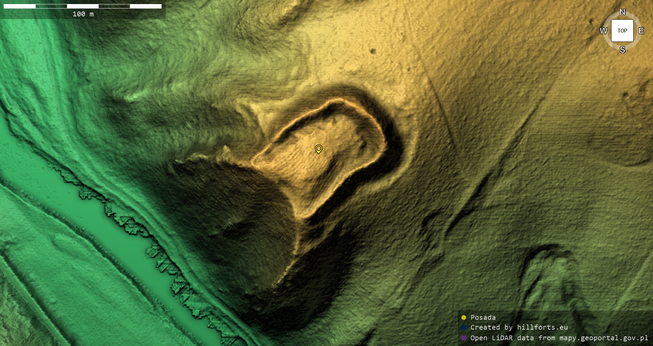The image size is (653, 346).
Task: Click the purple square beside Open LiDAR data
Action: tap(464, 338)
